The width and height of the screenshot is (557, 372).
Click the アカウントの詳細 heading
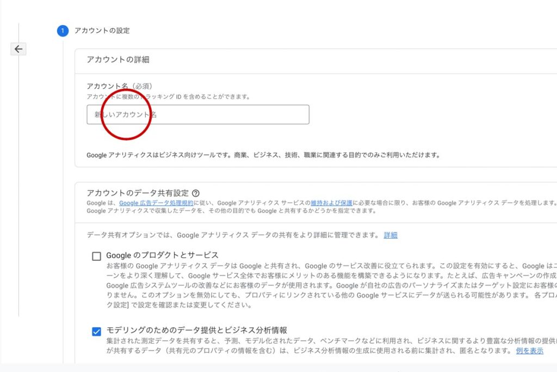tap(118, 59)
